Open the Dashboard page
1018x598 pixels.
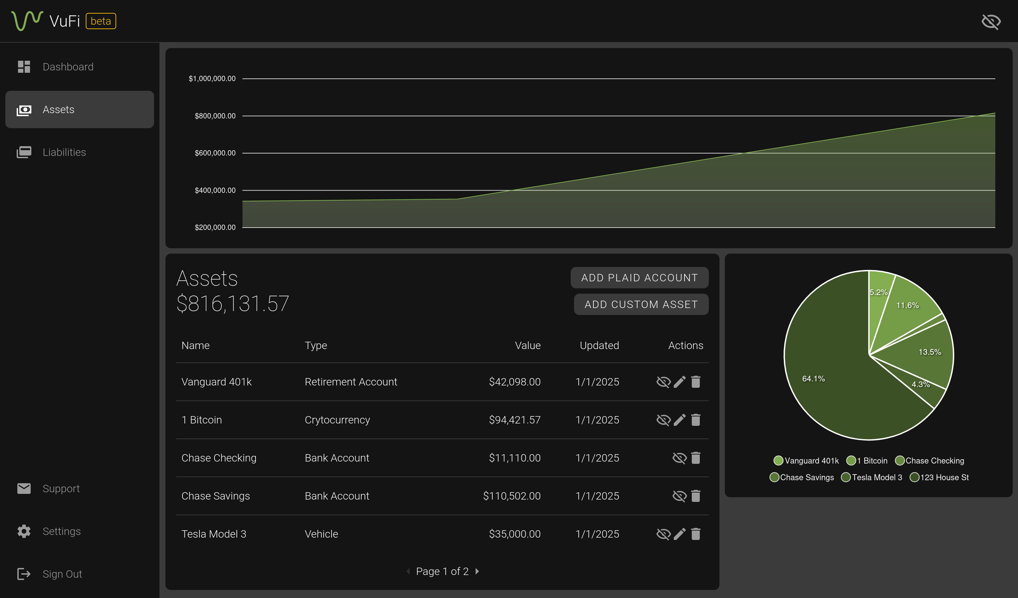80,67
